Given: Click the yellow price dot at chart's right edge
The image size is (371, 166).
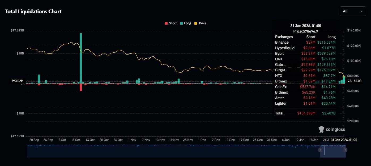Looking at the screenshot, I should (x=344, y=77).
